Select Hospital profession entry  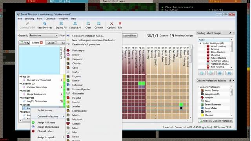coord(94,98)
